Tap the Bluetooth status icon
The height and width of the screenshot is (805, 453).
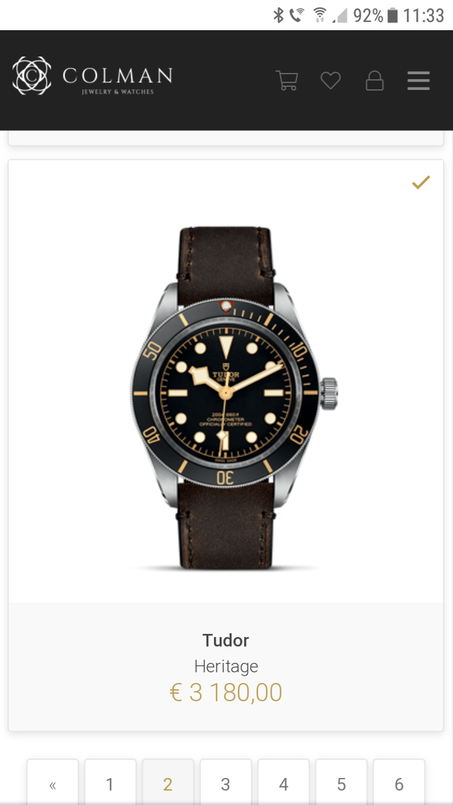278,15
